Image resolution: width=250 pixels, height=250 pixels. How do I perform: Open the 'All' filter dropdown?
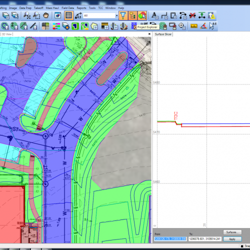click(116, 15)
